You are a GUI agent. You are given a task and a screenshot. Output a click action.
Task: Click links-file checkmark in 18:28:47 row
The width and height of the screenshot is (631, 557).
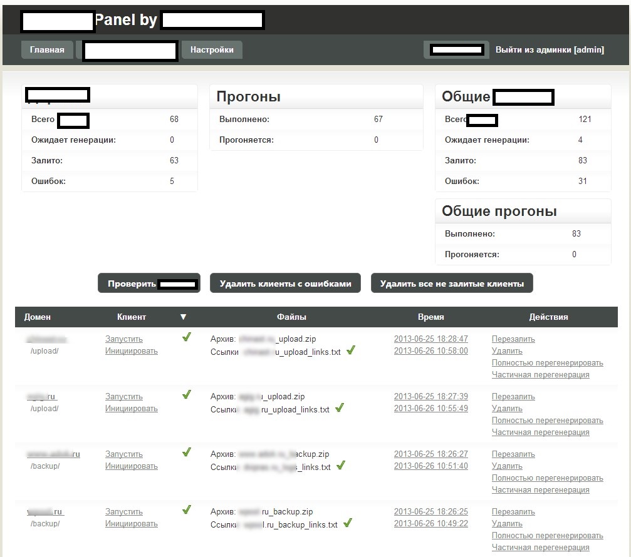(x=351, y=350)
